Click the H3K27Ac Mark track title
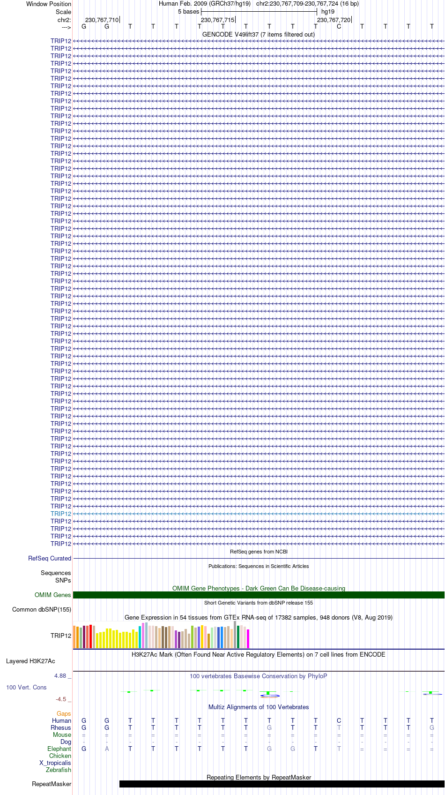 tap(259, 654)
